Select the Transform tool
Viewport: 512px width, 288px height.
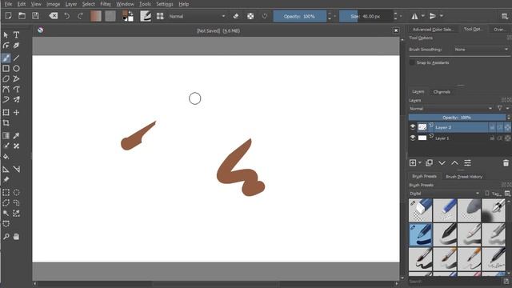(x=6, y=112)
